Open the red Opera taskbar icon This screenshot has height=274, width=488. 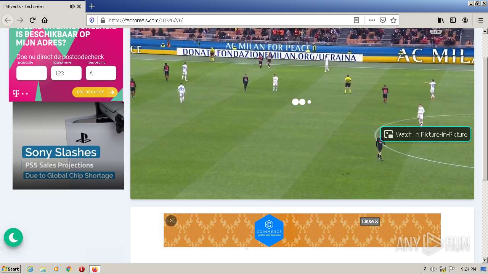82,269
